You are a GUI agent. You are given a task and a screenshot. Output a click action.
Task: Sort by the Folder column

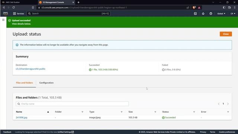(x=83, y=112)
